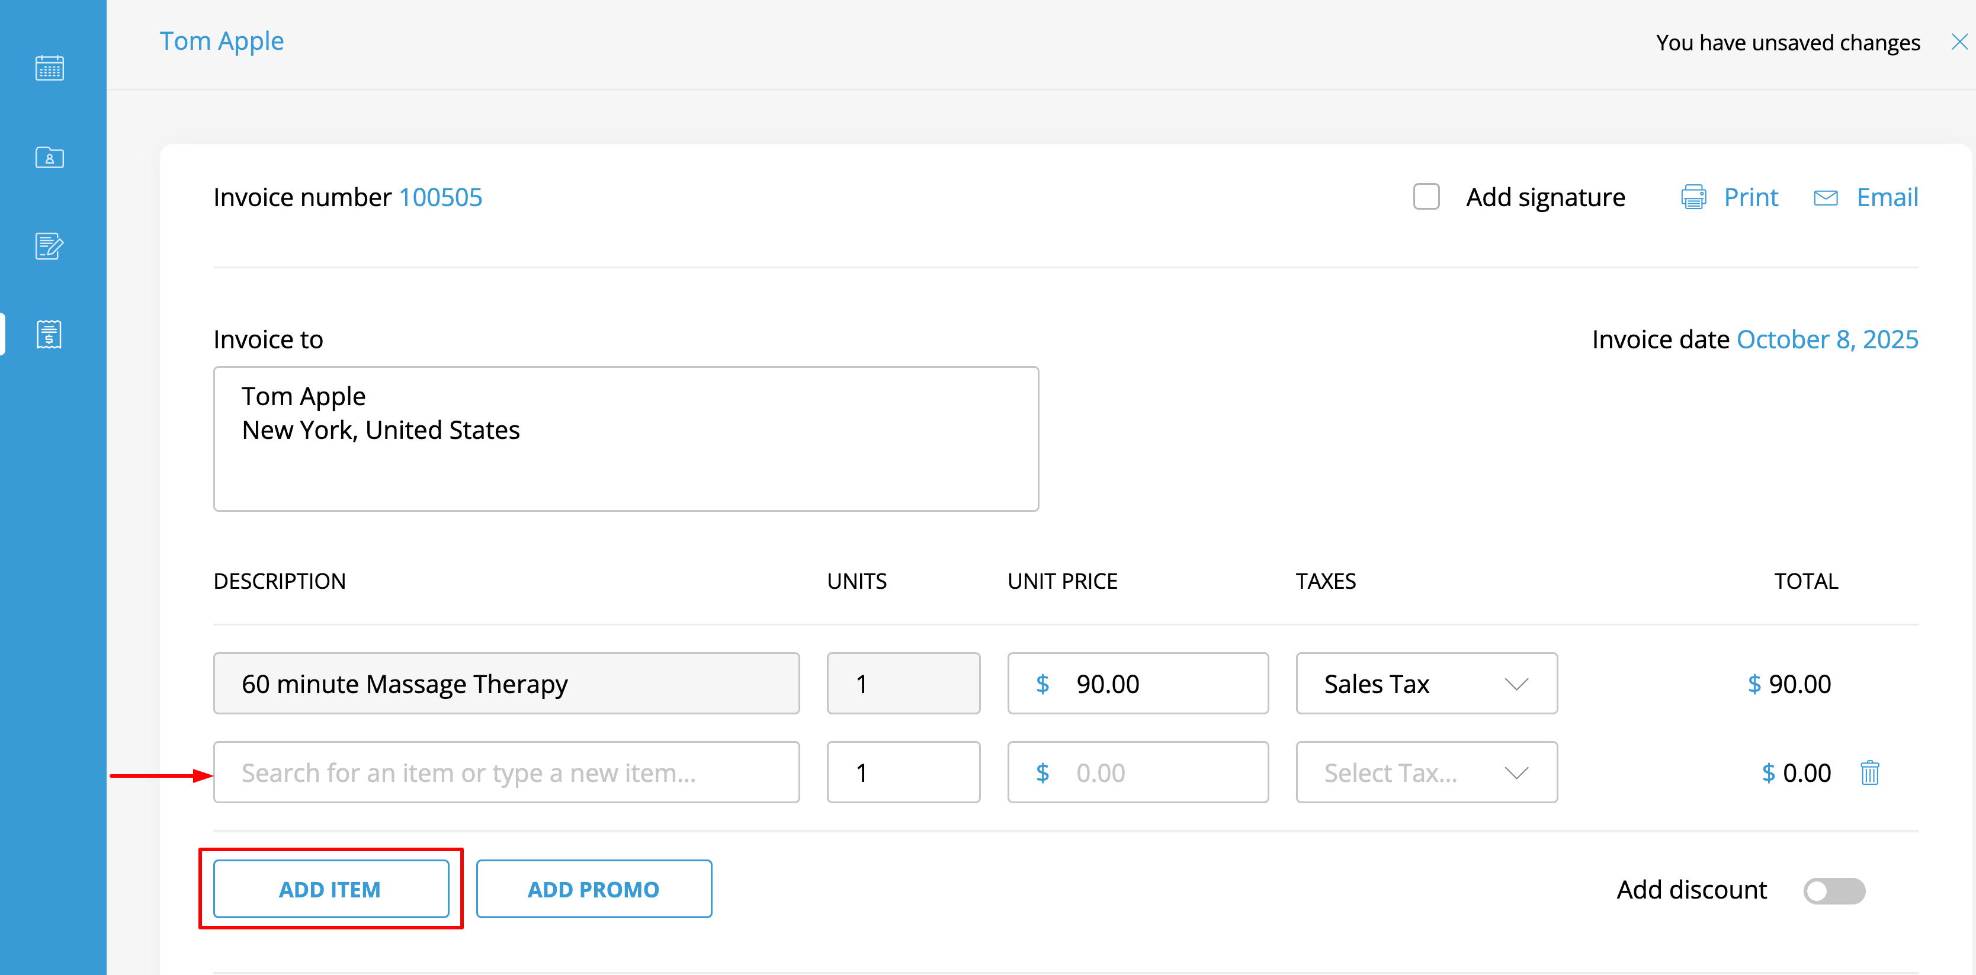The image size is (1976, 975).
Task: Click units field of the new item row
Action: pos(903,772)
